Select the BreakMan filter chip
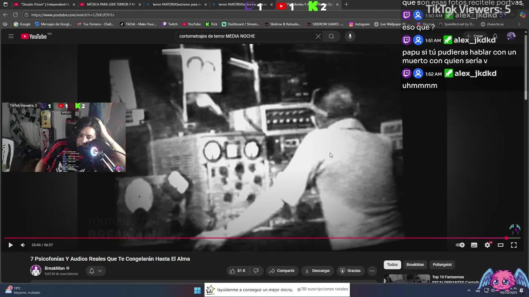529x297 pixels. 415,264
